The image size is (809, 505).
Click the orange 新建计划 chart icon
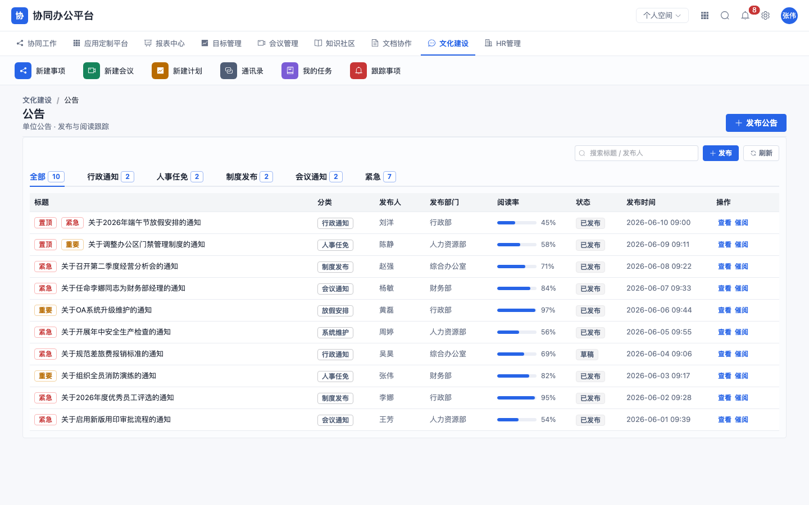point(160,71)
